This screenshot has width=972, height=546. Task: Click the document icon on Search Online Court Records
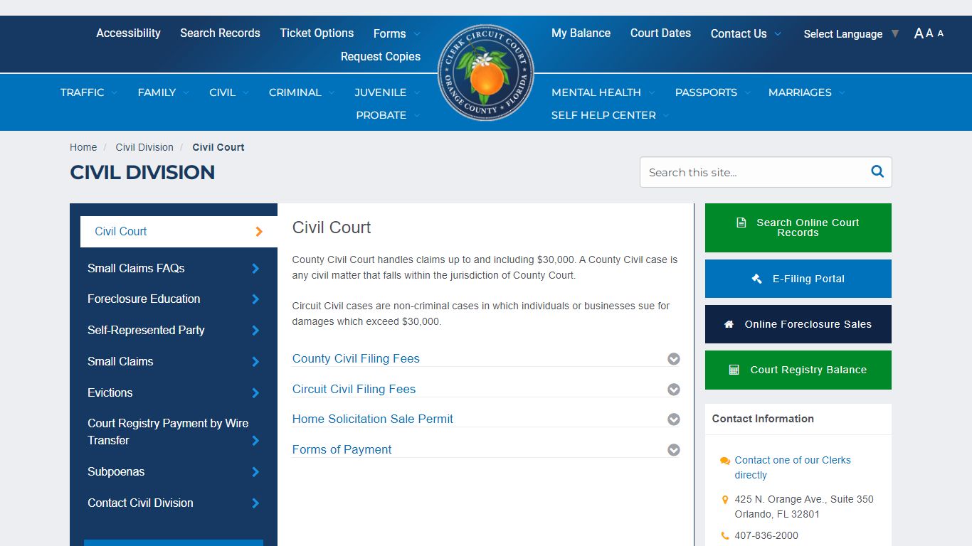(x=741, y=223)
